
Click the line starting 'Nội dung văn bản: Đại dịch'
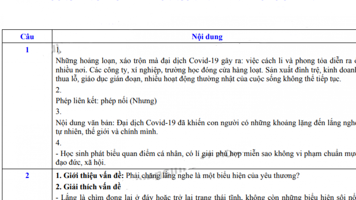[206, 123]
